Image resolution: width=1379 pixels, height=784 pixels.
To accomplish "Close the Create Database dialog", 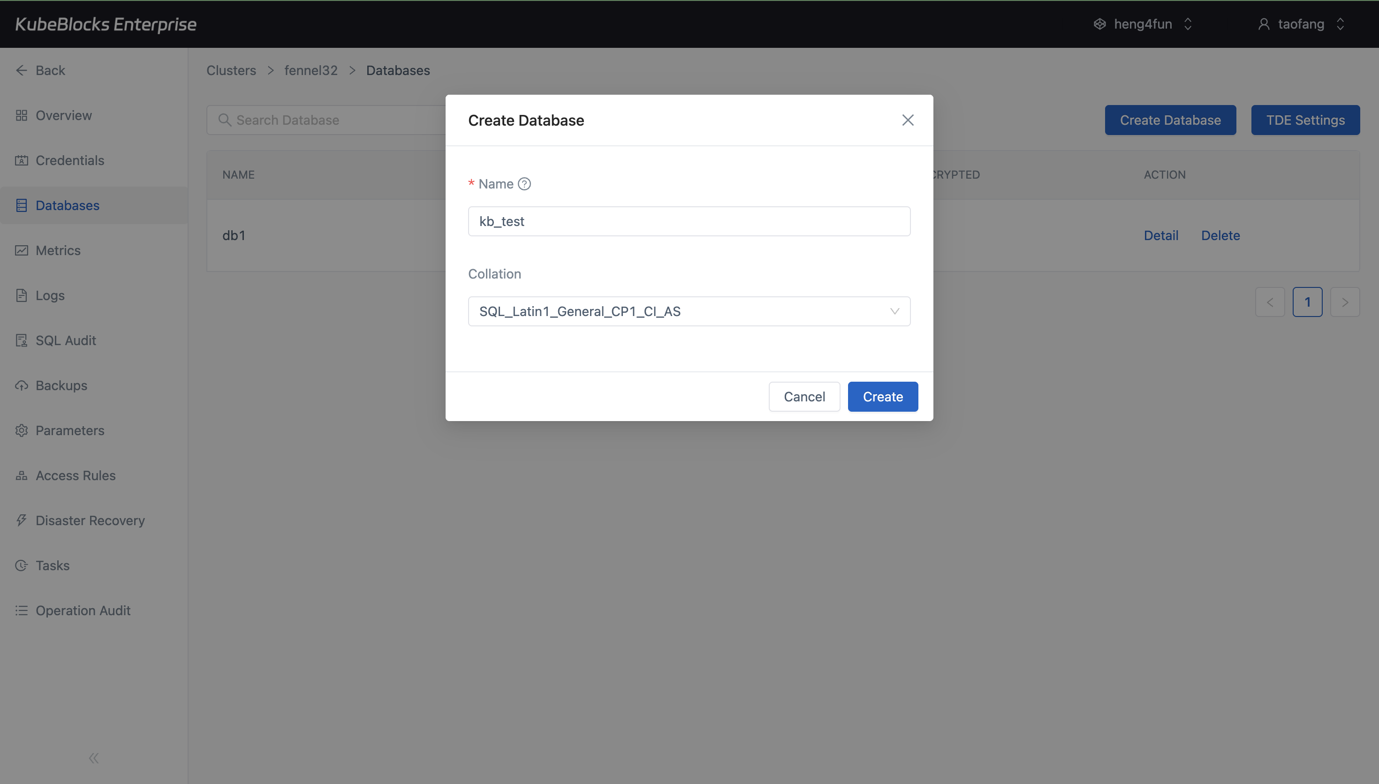I will click(x=907, y=120).
